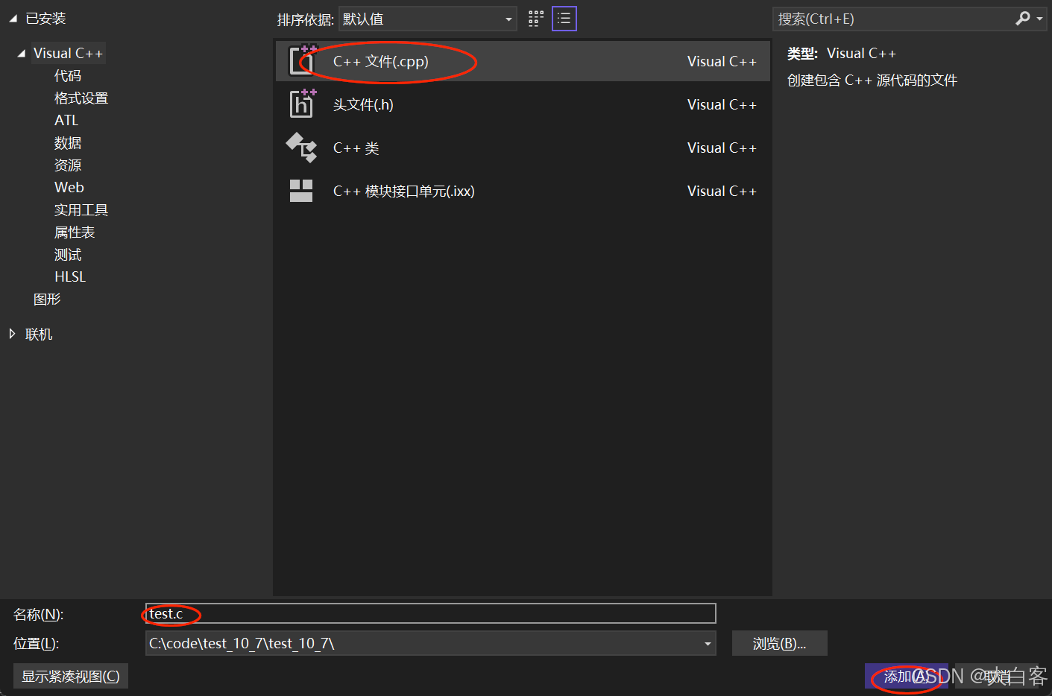Click the 联机 label
1052x696 pixels.
39,335
